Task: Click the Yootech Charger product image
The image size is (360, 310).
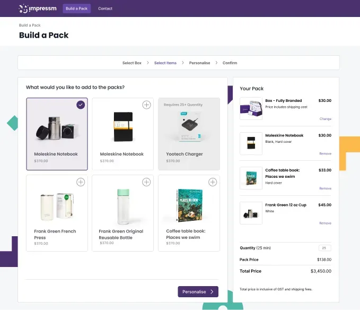Action: [x=189, y=126]
